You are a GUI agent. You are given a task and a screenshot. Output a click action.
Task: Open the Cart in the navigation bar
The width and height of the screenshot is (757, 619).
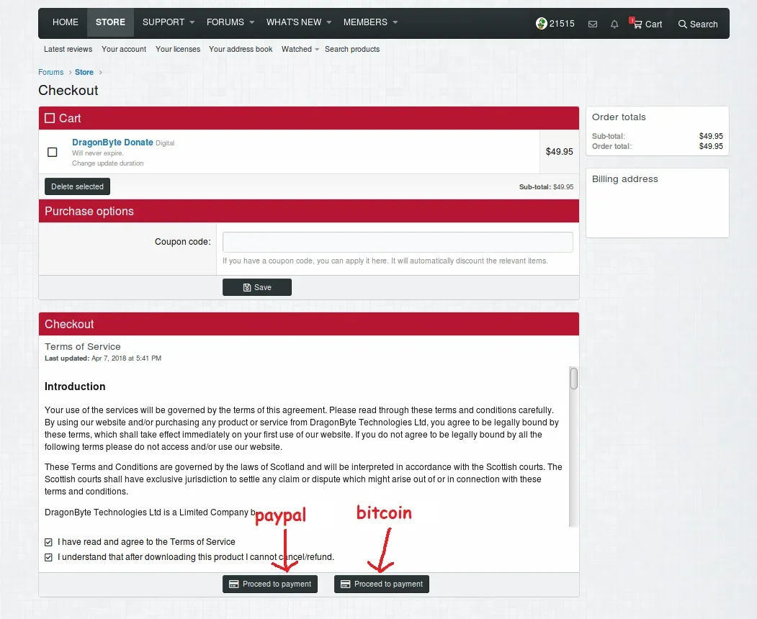point(648,24)
